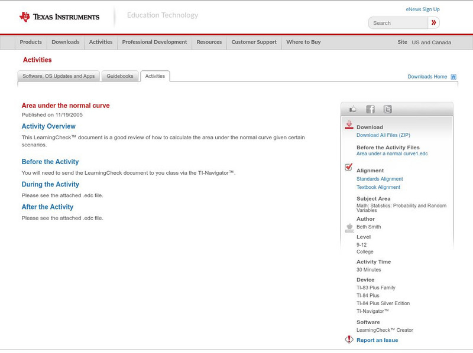Screen dimensions: 473x353
Task: Click the thumbs-up like icon
Action: coord(353,109)
